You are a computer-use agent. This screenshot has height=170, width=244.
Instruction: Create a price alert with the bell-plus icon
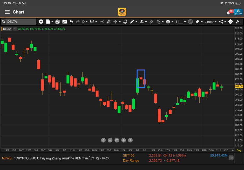coord(125,22)
